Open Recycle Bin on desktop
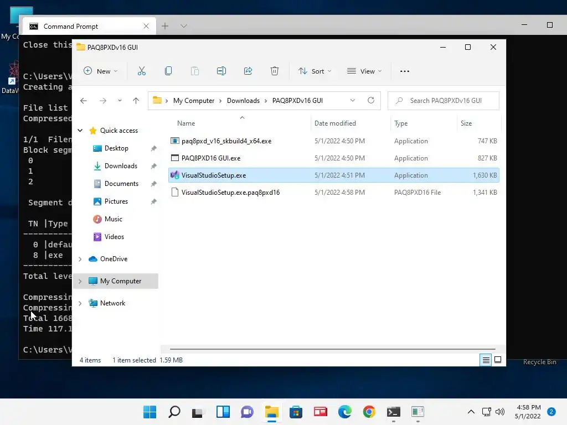567x425 pixels. pos(539,362)
